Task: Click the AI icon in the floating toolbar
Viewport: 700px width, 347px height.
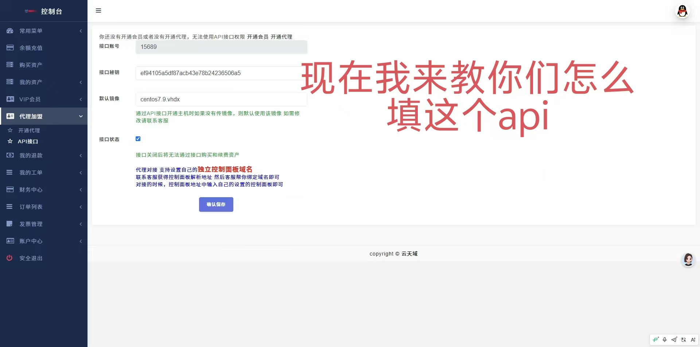Action: click(x=693, y=340)
